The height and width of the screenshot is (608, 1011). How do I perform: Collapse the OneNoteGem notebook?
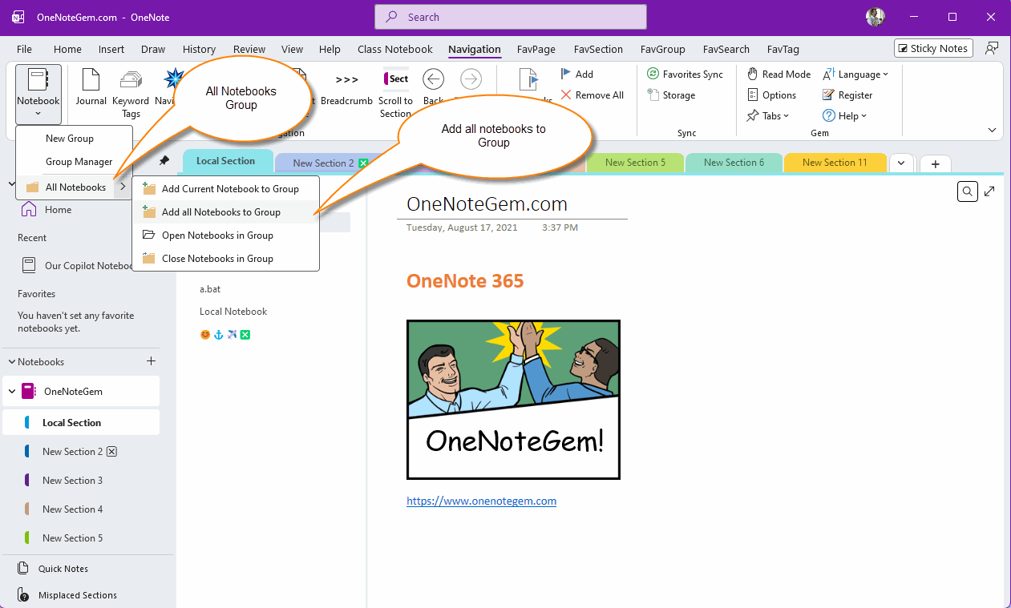point(12,392)
